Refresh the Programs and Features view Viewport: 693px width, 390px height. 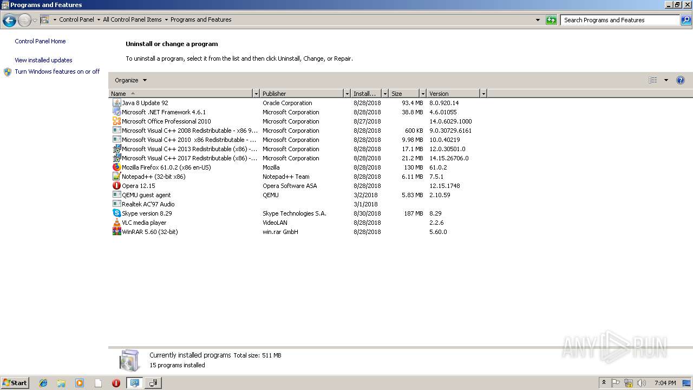point(551,20)
